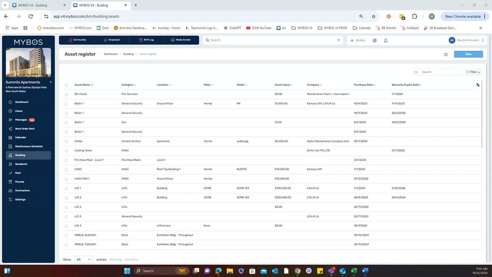Viewport: 492px width, 277px height.
Task: Open Microsoft Teams from the taskbar
Action: point(331,271)
